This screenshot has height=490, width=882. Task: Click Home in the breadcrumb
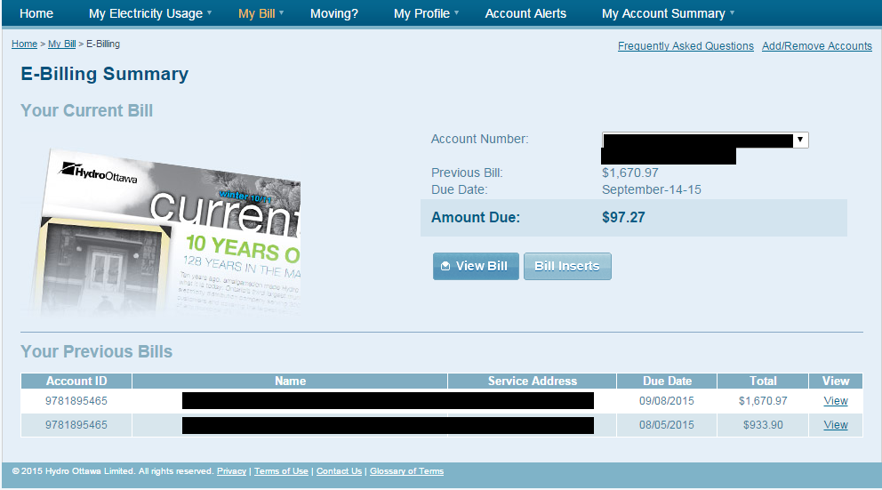click(24, 44)
